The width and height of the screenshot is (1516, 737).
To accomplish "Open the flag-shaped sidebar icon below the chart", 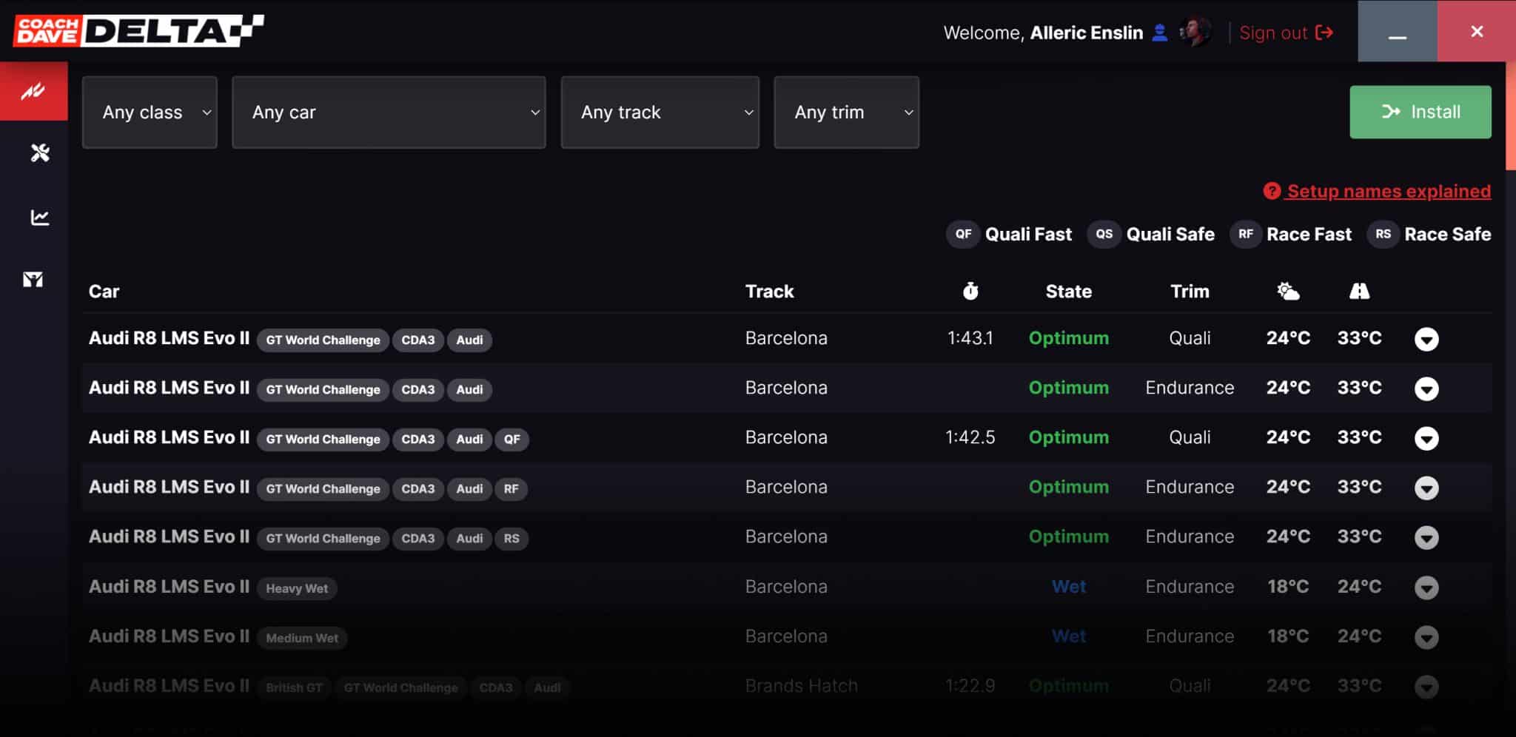I will [33, 279].
